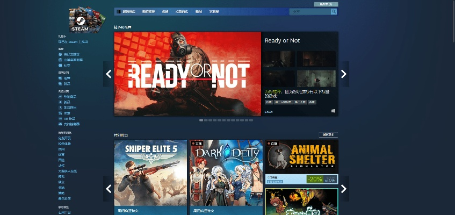Open RPG (角色扮演) genre
The height and width of the screenshot is (215, 455).
[64, 198]
